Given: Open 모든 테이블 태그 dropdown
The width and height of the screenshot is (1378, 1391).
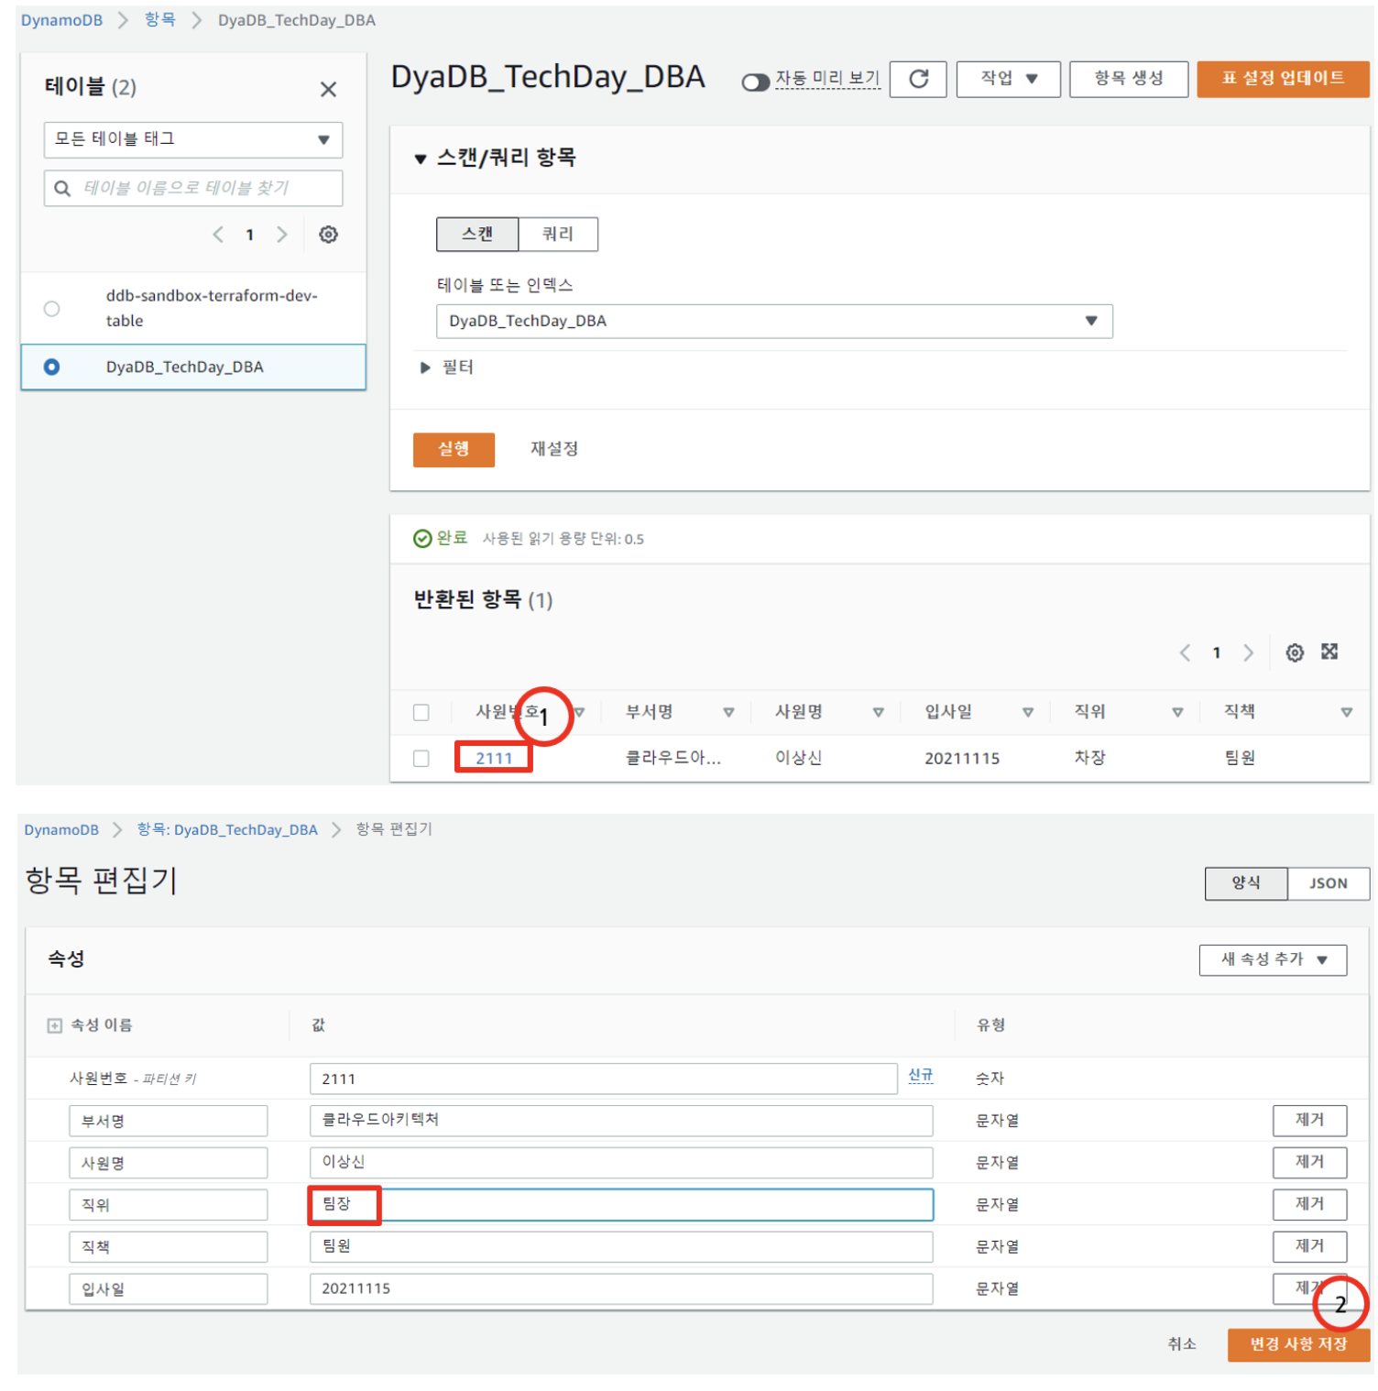Looking at the screenshot, I should coord(193,139).
